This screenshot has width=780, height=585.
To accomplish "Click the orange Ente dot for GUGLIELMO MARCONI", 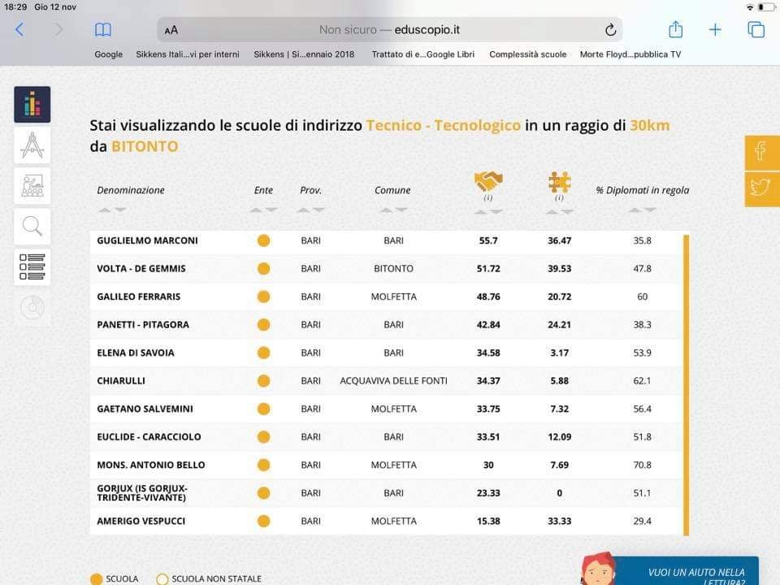I will click(263, 240).
